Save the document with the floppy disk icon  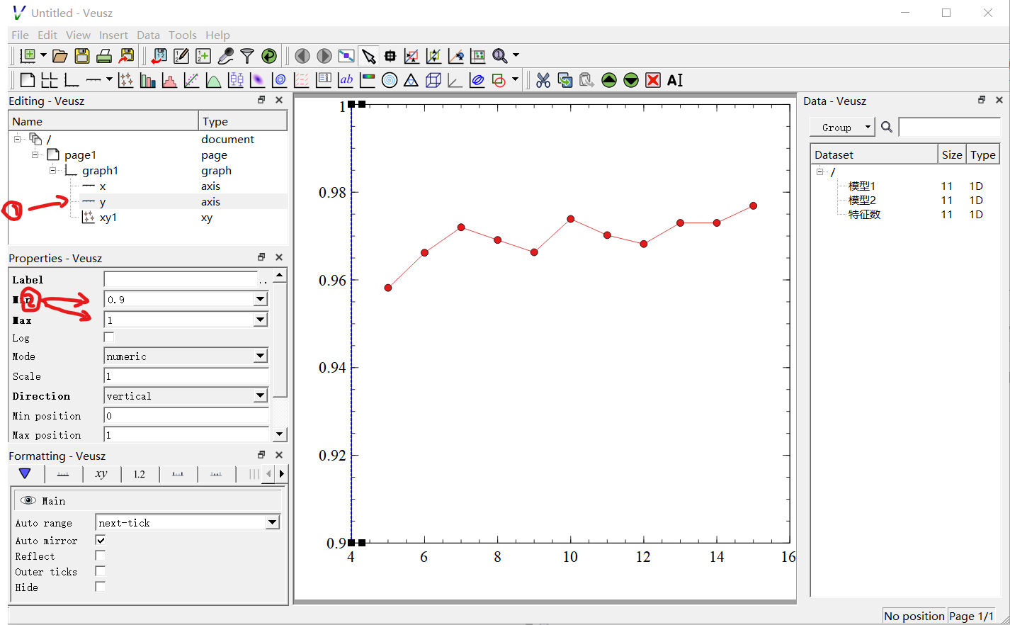click(82, 56)
